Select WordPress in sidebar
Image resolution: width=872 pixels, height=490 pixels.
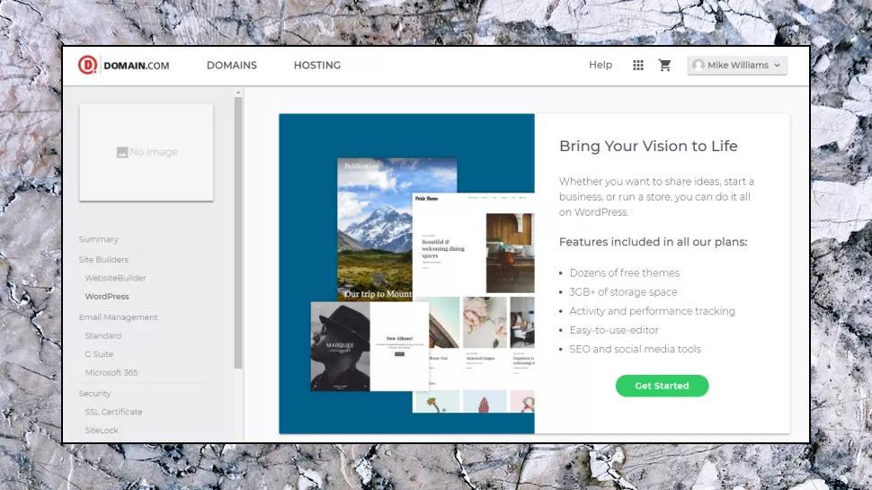[x=107, y=297]
